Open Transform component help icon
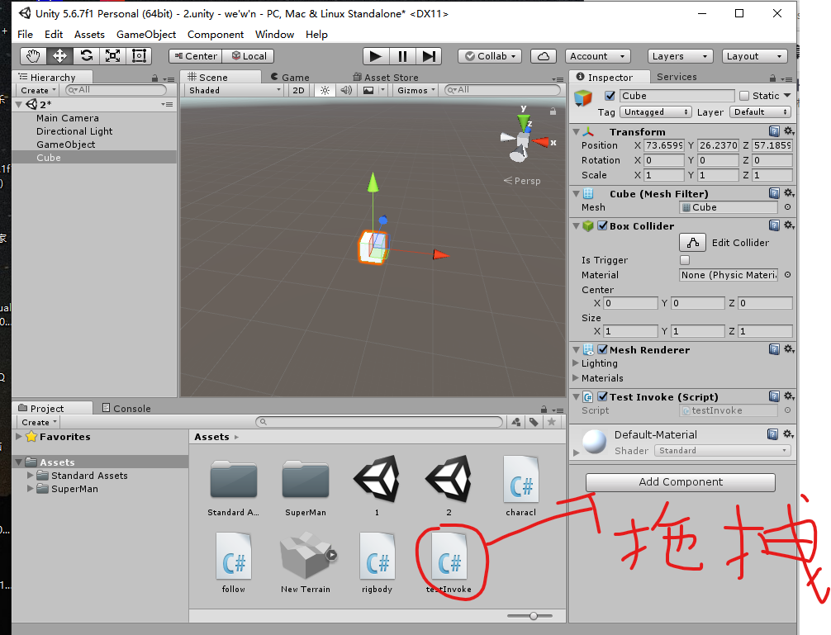831x635 pixels. [x=774, y=130]
